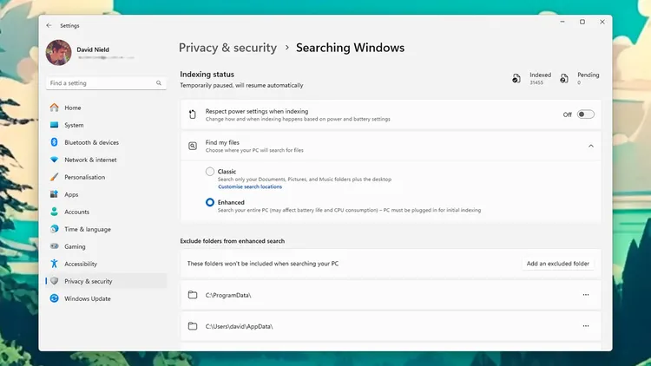Open options menu for C:\ProgramData\ folder
This screenshot has width=651, height=366.
tap(586, 295)
